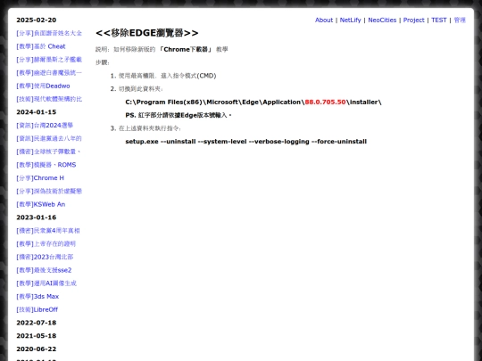Open the [教學] sse2 article link
Screen dimensions: 482x361
(44, 270)
